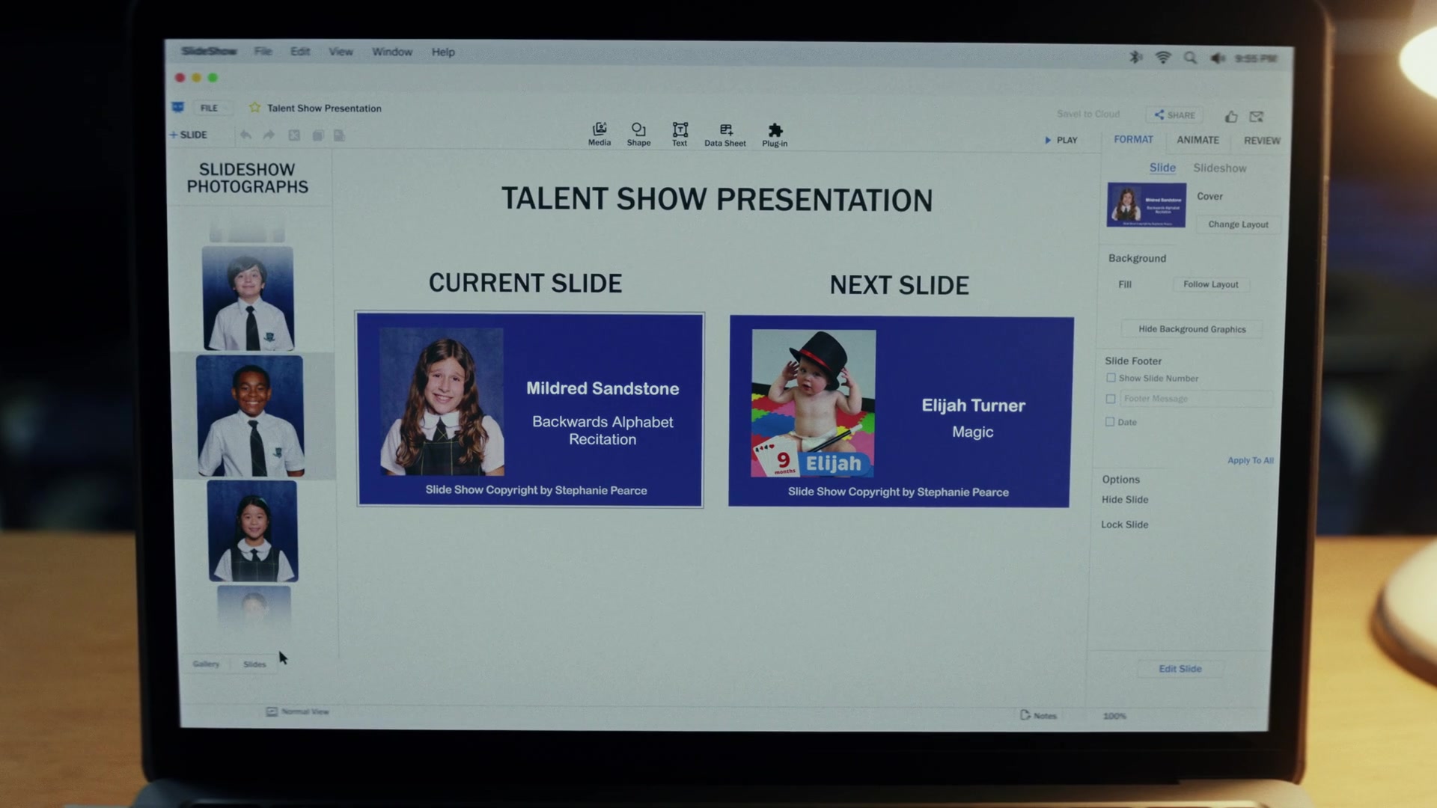Switch to the REVIEW tab
Image resolution: width=1437 pixels, height=808 pixels.
click(x=1262, y=141)
